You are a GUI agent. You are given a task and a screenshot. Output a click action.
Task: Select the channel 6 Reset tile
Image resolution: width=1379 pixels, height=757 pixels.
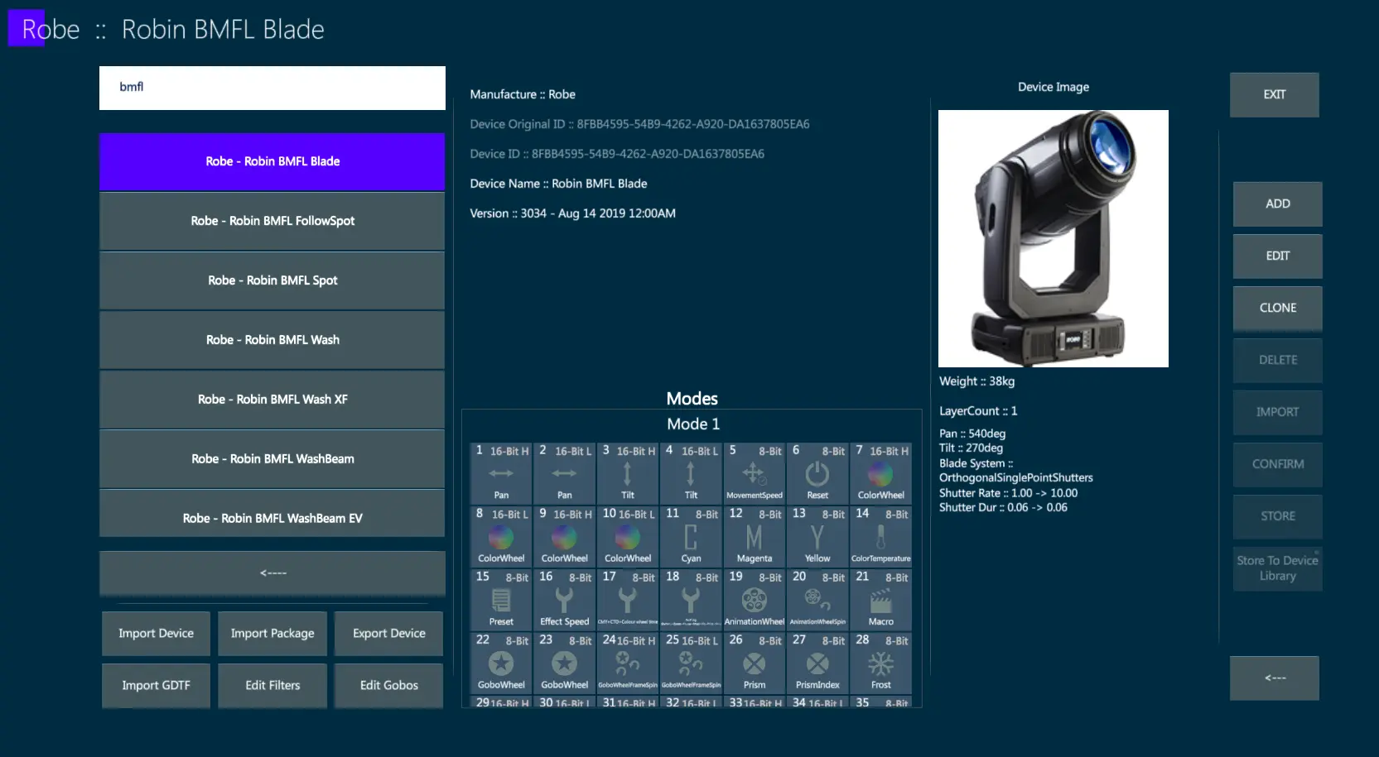pos(817,473)
